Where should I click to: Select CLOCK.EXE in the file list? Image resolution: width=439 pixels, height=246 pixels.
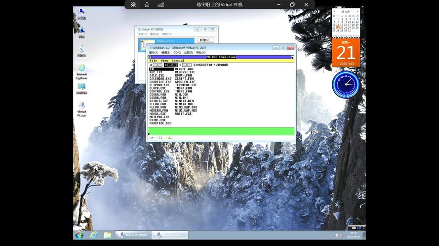pyautogui.click(x=158, y=88)
